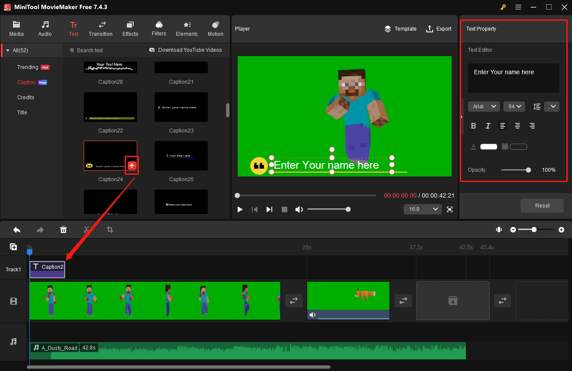This screenshot has height=371, width=572.
Task: Pick the text highlight color swatch
Action: (x=519, y=147)
